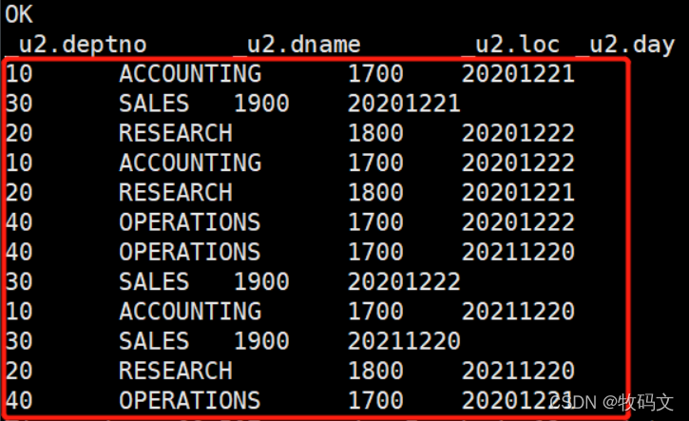Screen dimensions: 689x421
Task: Click 1800 in the RESEARCH 20201221 row
Action: coord(375,193)
